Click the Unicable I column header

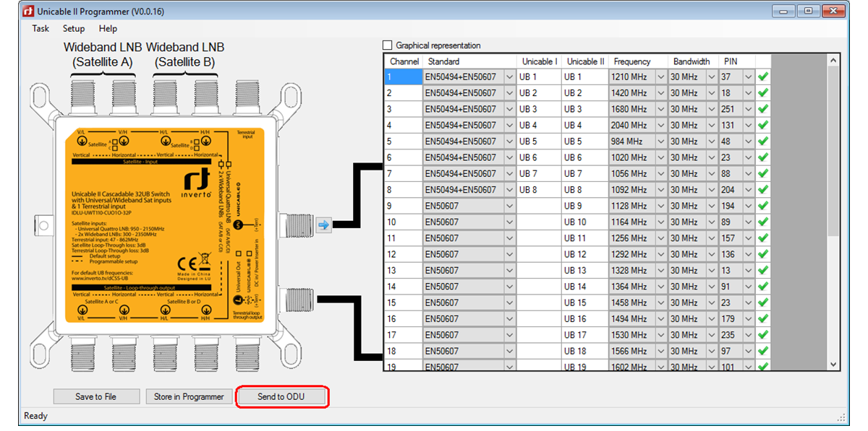click(539, 61)
